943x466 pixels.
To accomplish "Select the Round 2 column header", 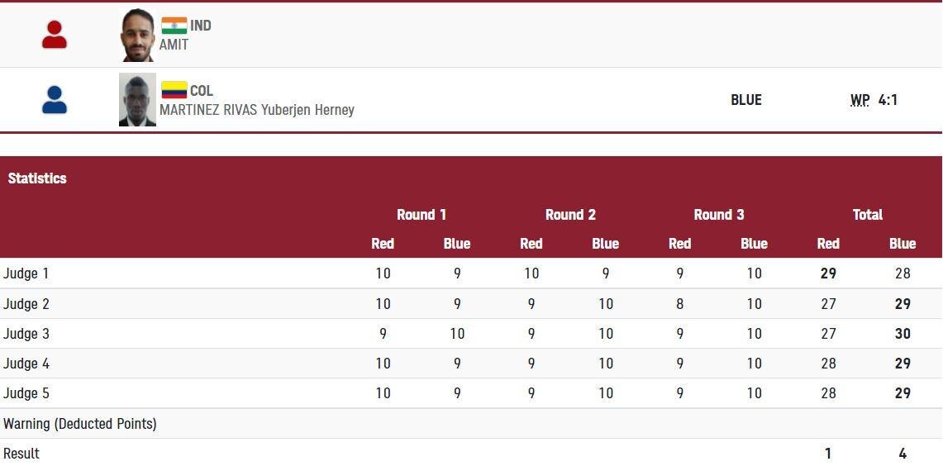I will point(569,215).
